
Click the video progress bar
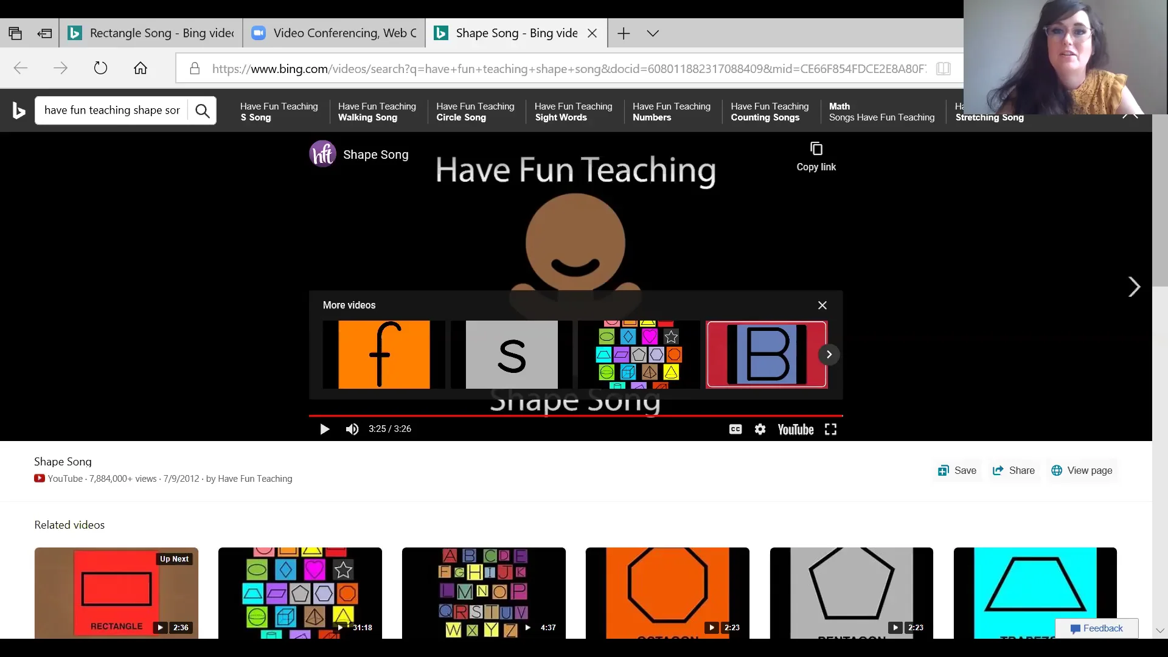(x=575, y=415)
